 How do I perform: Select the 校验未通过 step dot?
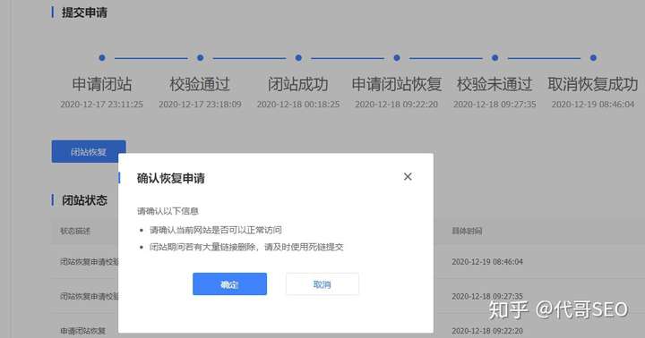coord(494,58)
